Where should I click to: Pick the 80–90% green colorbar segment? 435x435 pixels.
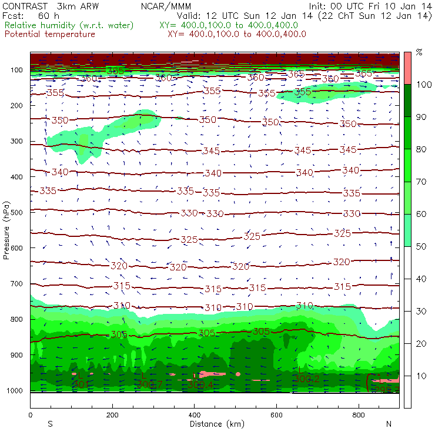407,133
